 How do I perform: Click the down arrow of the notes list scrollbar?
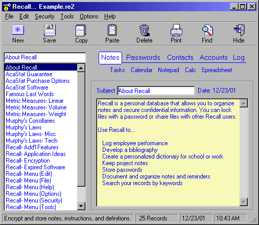tap(81, 206)
